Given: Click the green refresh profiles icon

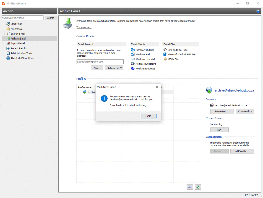Looking at the screenshot, I should [198, 187].
